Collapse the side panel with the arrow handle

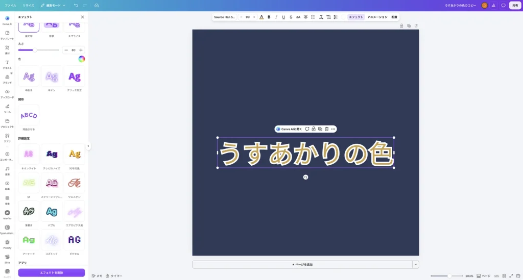point(88,146)
